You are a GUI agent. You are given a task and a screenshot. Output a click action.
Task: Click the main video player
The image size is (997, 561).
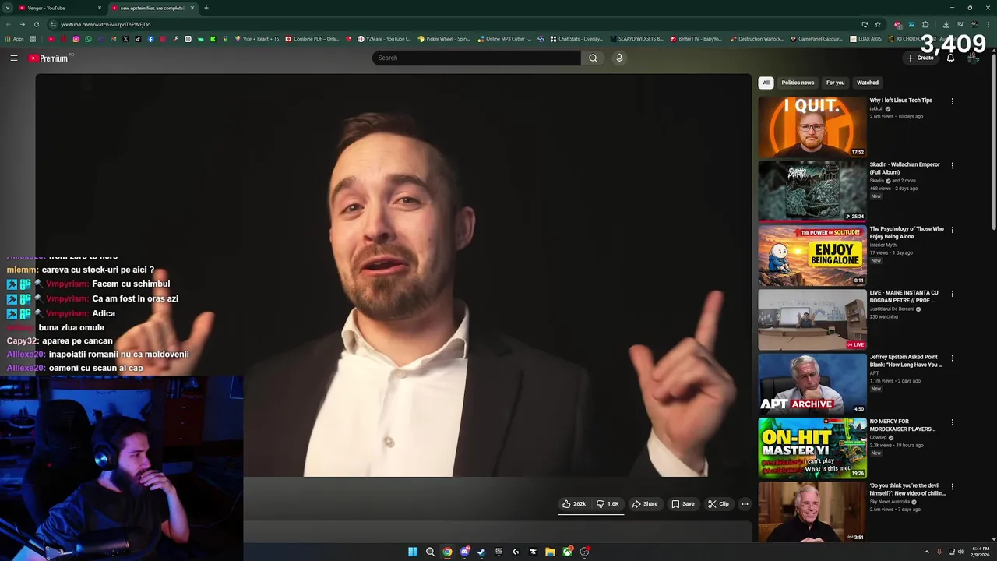393,275
